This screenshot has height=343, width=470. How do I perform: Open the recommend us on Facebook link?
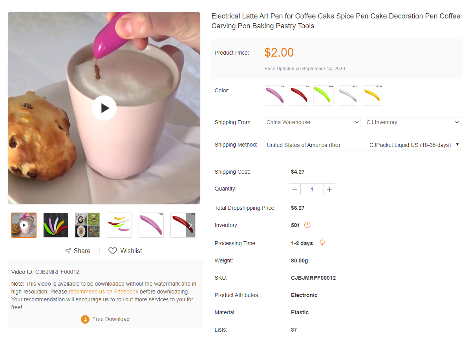103,292
